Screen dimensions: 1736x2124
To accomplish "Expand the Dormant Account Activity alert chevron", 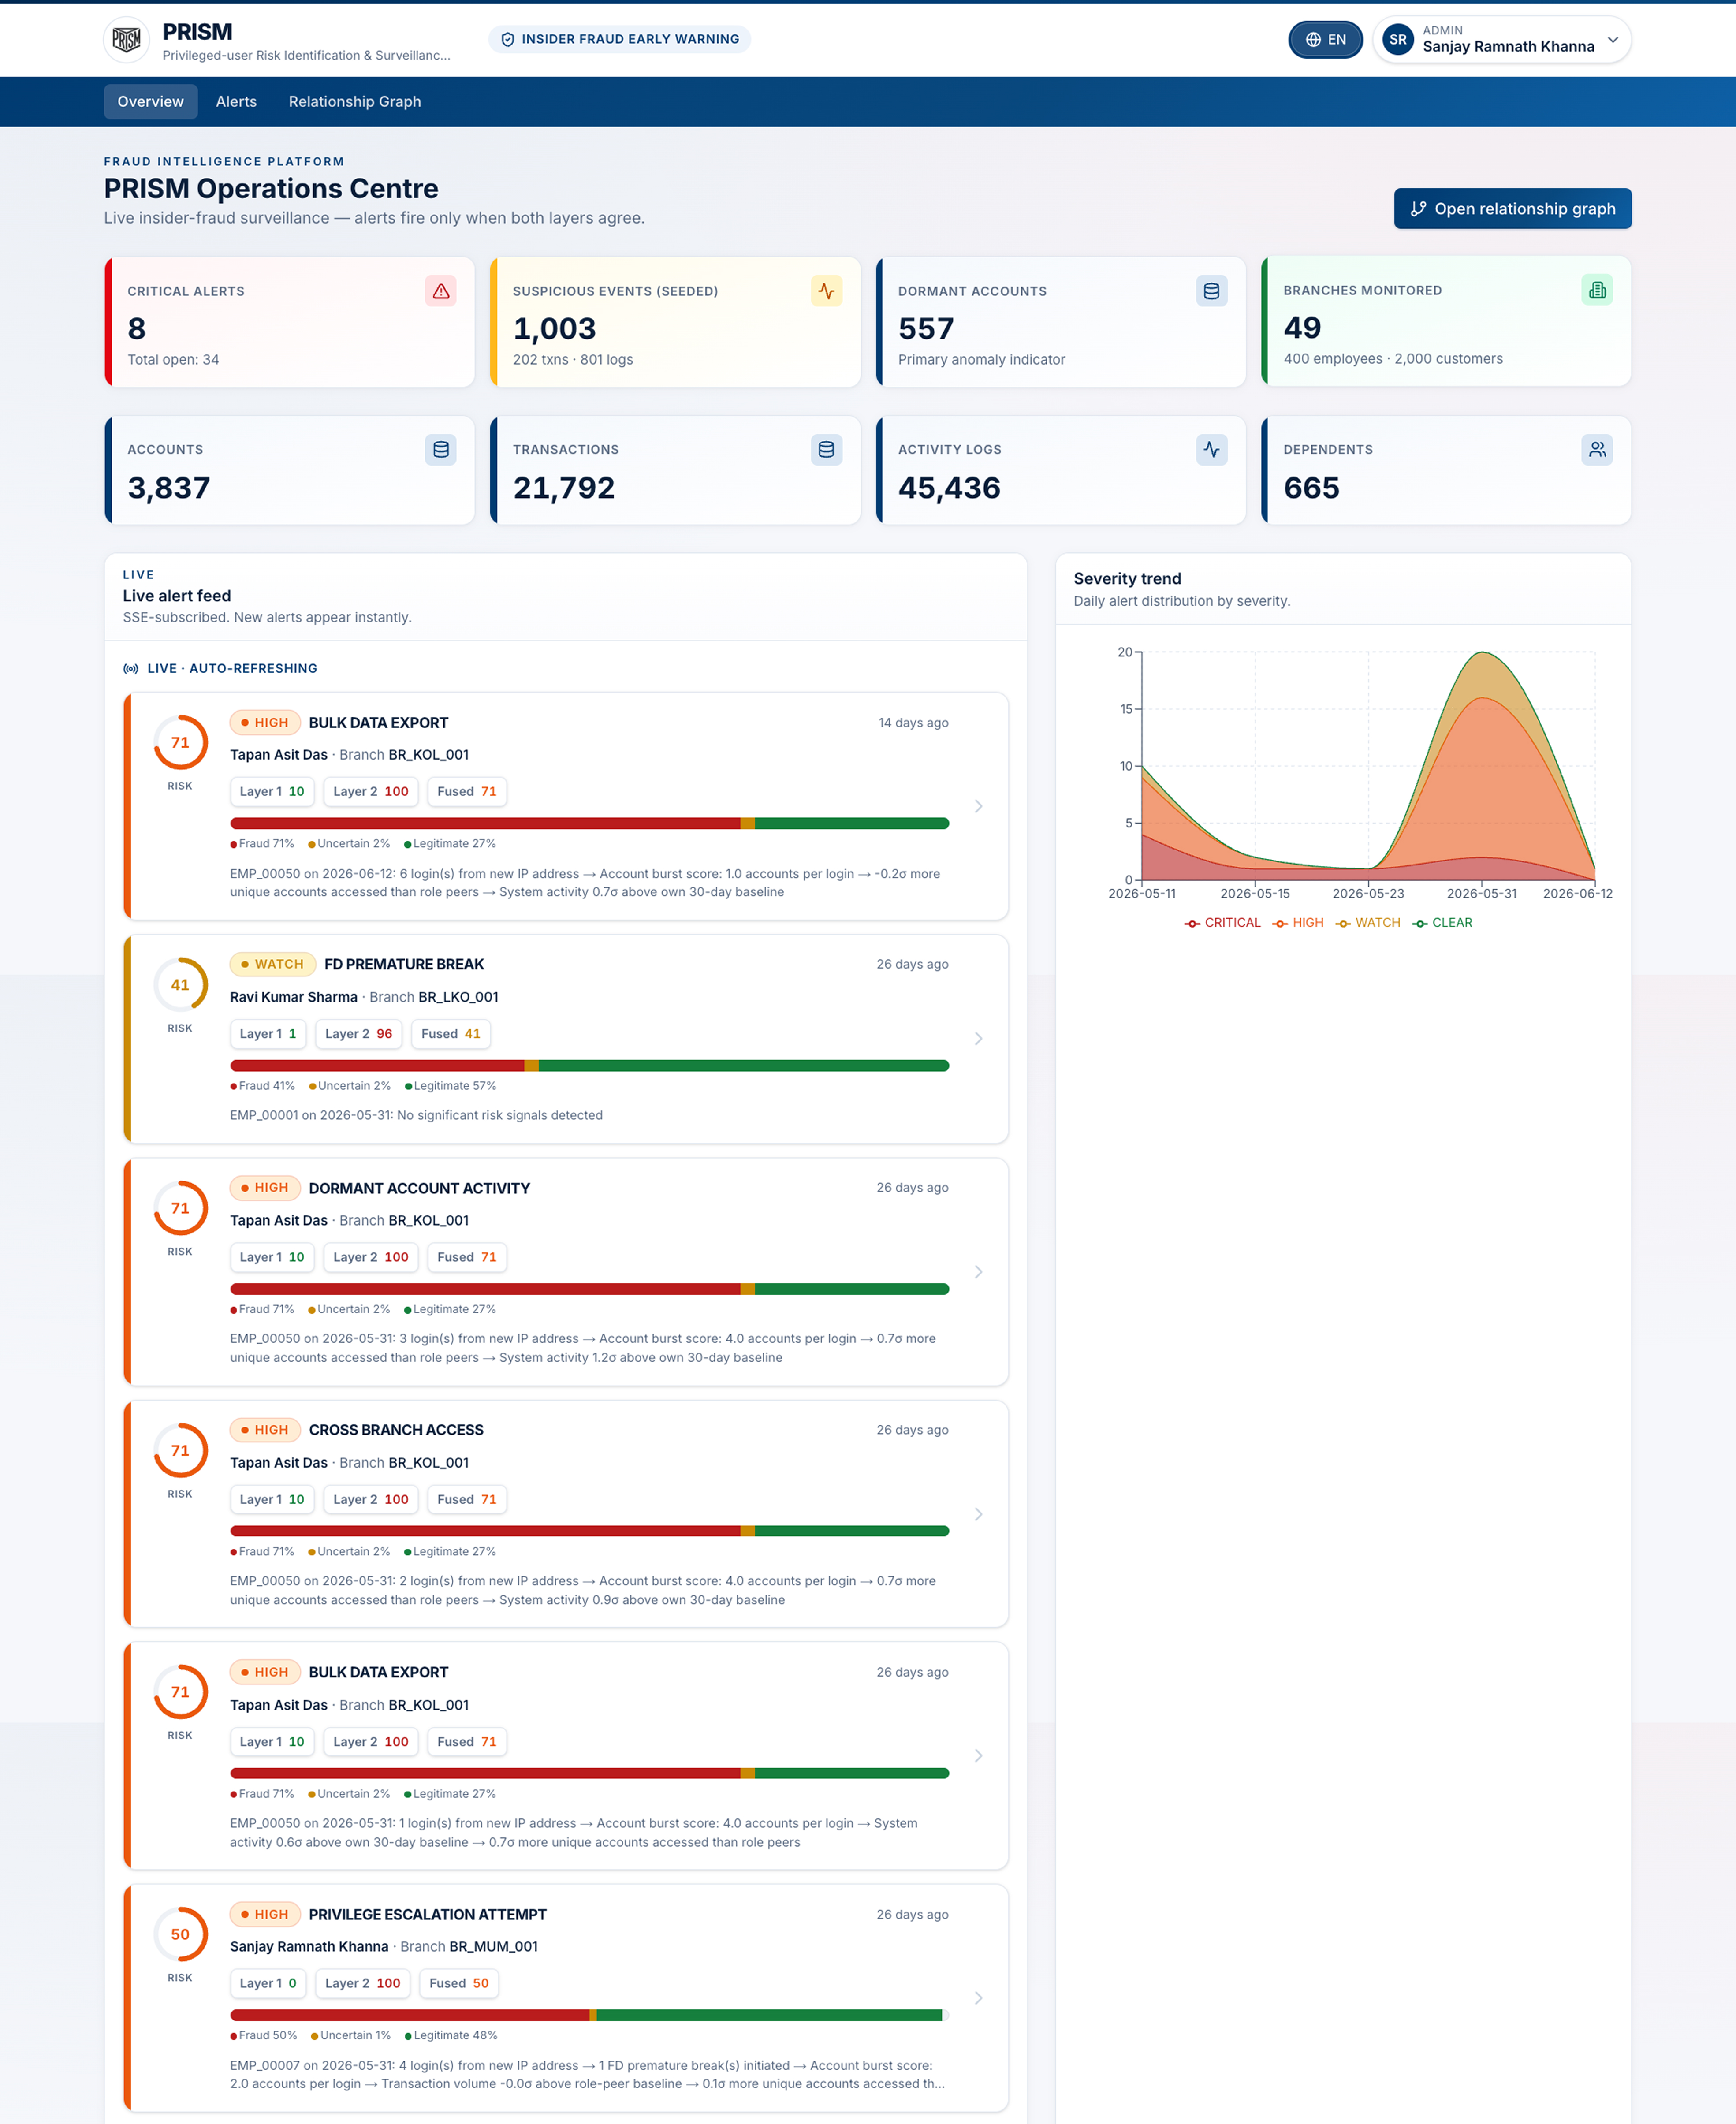I will [x=978, y=1272].
